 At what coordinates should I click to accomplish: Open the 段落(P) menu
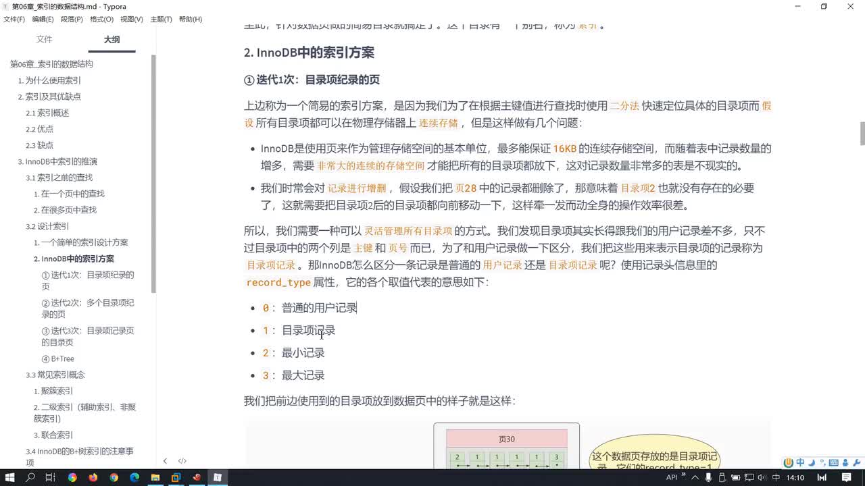(72, 19)
